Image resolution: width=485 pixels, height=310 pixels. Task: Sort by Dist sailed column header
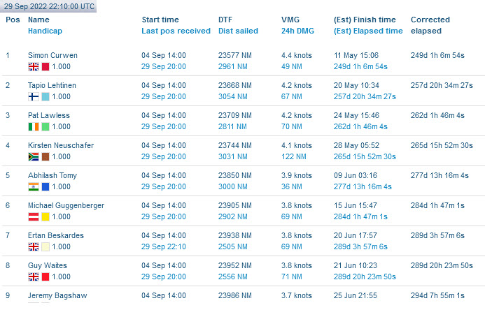coord(238,31)
